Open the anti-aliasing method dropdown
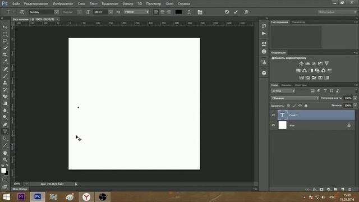This screenshot has width=359, height=202. coord(136,12)
